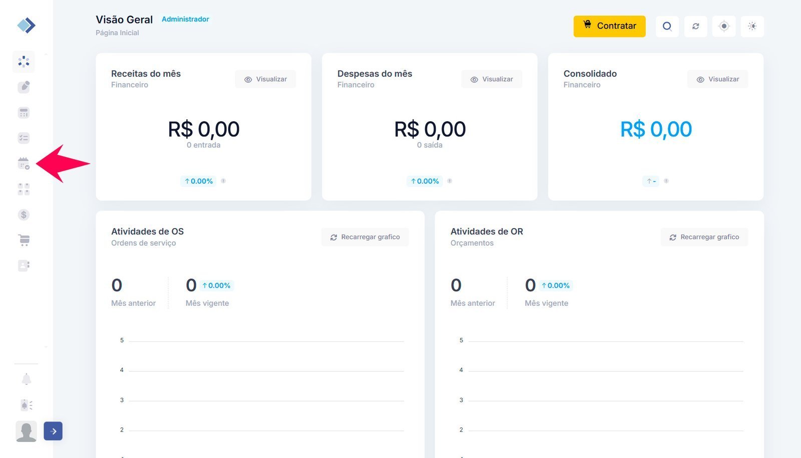Click Visualizar on Receitas do mês card
Viewport: 801px width, 458px height.
pos(265,79)
